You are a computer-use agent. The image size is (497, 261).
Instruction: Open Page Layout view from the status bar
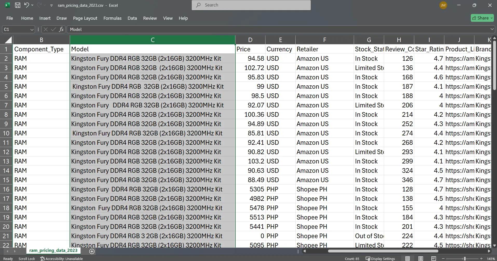click(420, 258)
